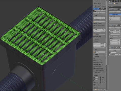The height and width of the screenshot is (91, 121).
Task: Enable Matcap checkbox
Action: (94, 61)
